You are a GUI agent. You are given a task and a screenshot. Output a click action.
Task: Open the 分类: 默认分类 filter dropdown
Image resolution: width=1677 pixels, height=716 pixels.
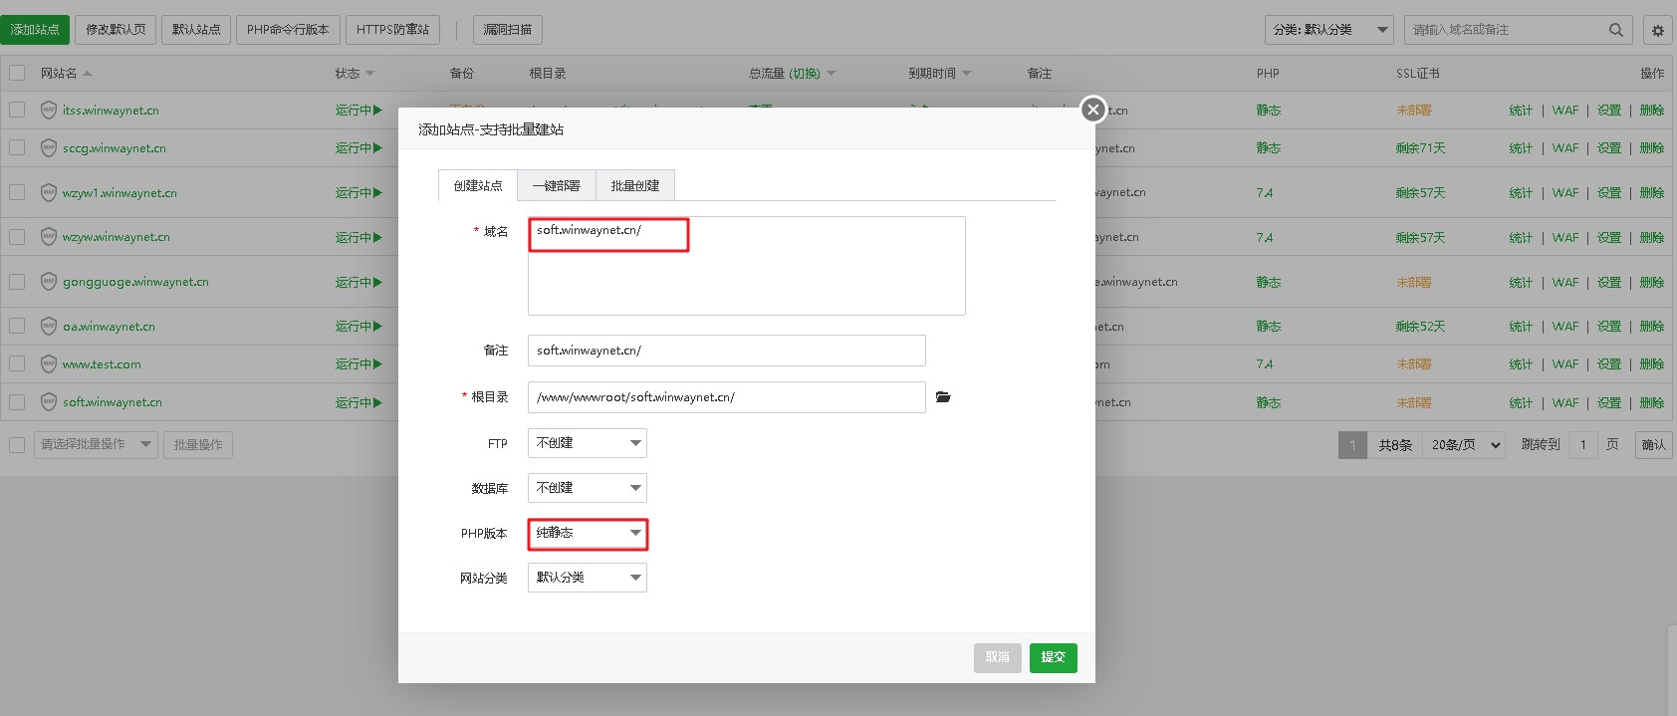[1328, 30]
